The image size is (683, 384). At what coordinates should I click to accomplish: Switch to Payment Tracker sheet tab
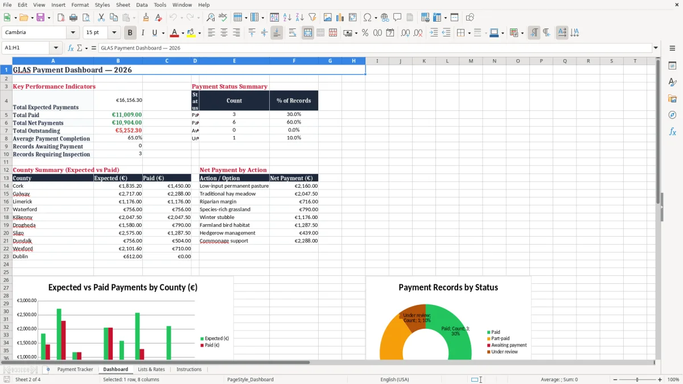[x=75, y=369]
